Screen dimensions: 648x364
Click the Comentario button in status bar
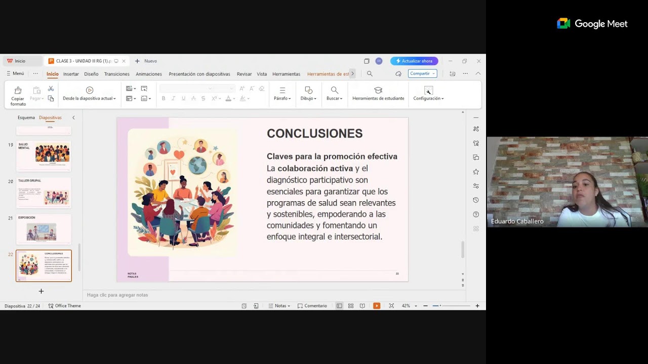coord(312,306)
